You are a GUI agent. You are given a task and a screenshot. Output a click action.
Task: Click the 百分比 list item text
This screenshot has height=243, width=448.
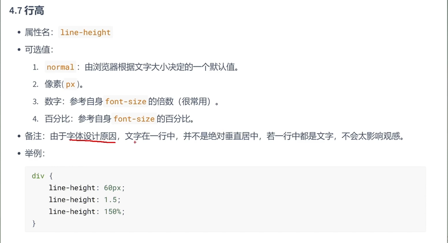[57, 119]
